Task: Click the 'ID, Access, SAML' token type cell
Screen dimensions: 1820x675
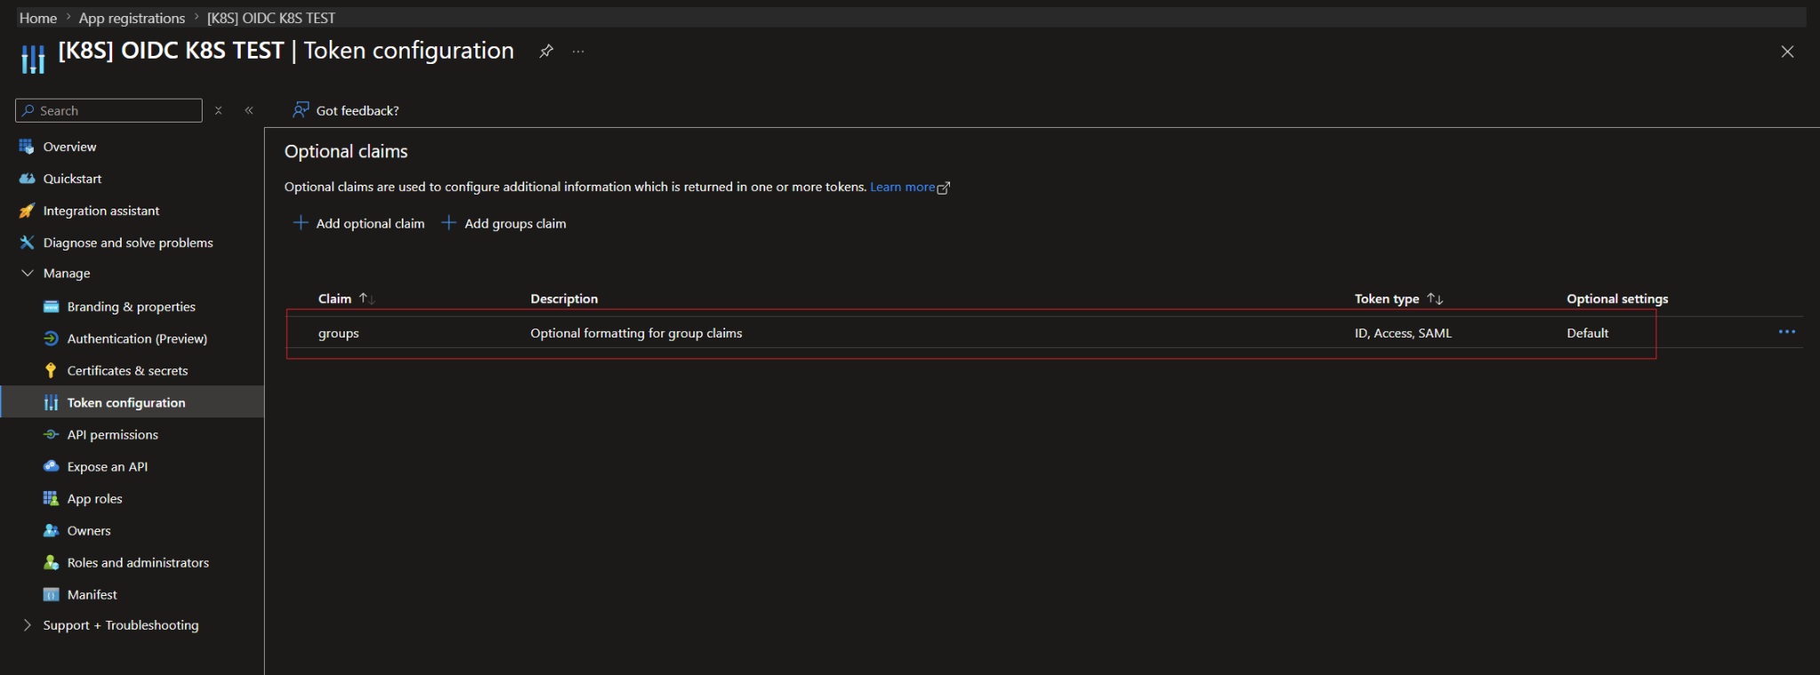Action: (1403, 333)
